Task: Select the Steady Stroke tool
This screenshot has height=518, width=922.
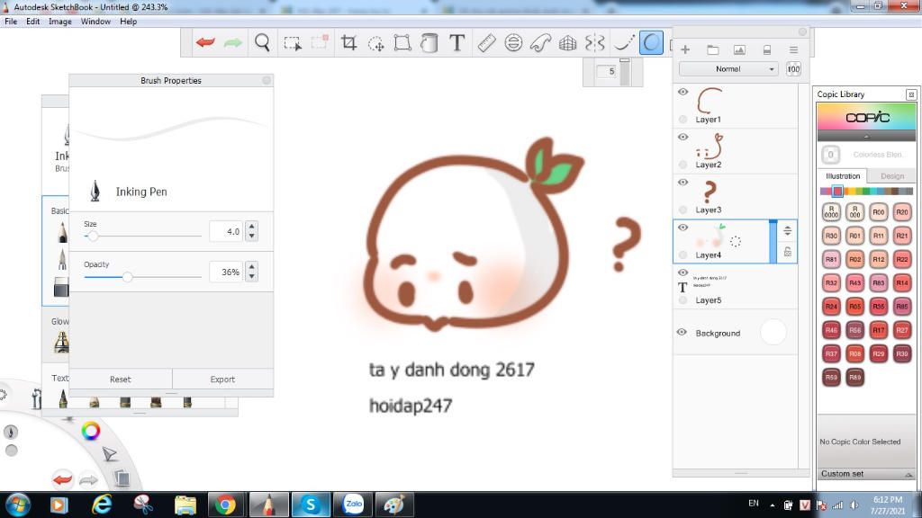Action: [x=623, y=42]
